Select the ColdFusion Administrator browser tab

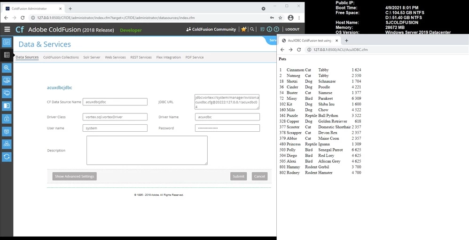click(x=32, y=8)
